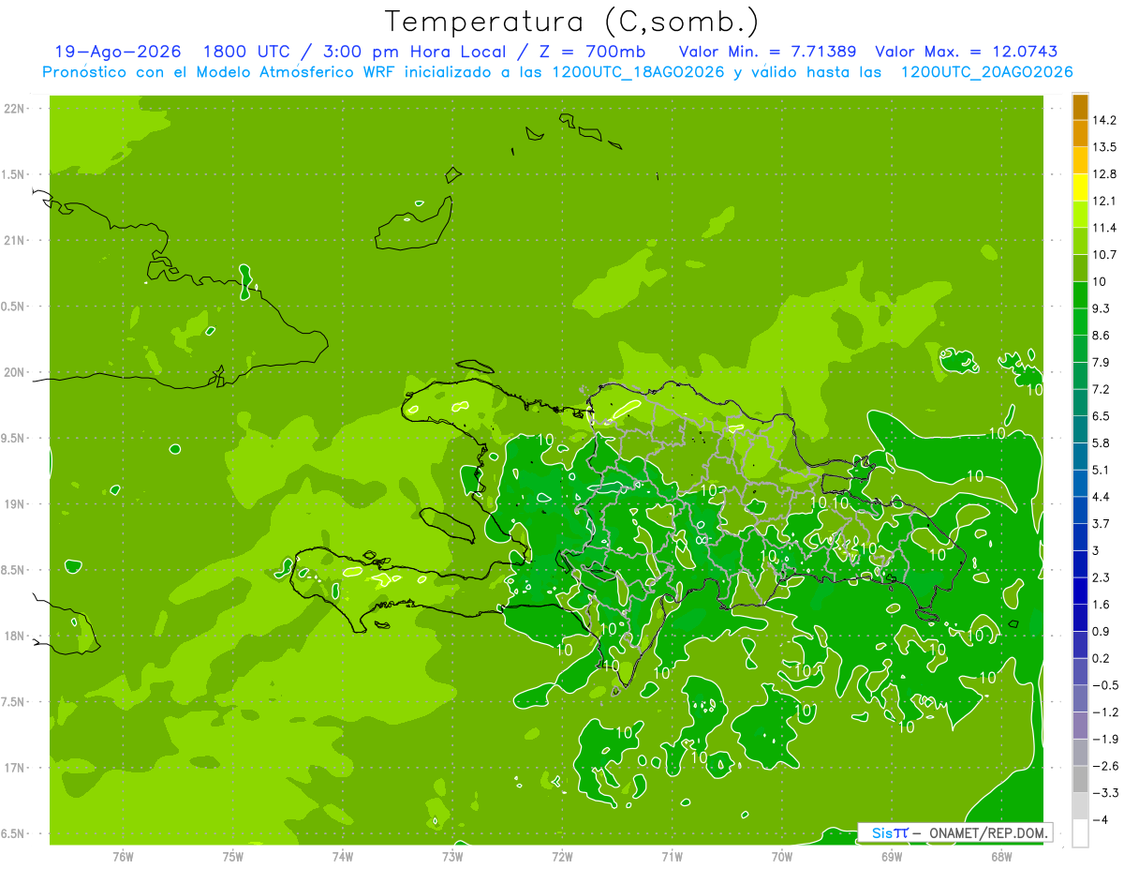The width and height of the screenshot is (1124, 869).
Task: Click the "68W" longitude axis label
Action: pos(1001,856)
